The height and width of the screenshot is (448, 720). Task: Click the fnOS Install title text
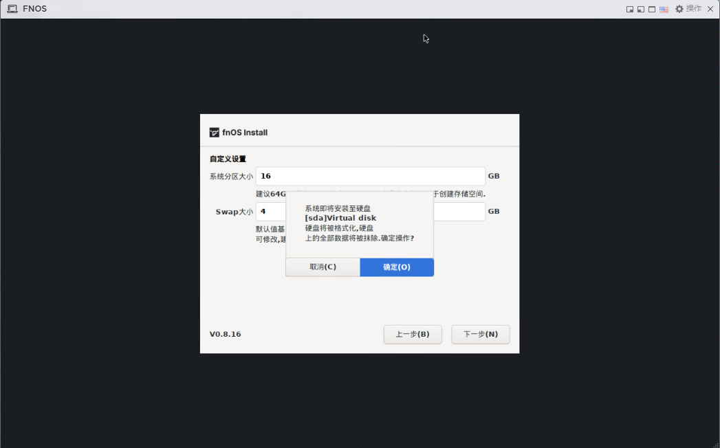click(x=245, y=133)
